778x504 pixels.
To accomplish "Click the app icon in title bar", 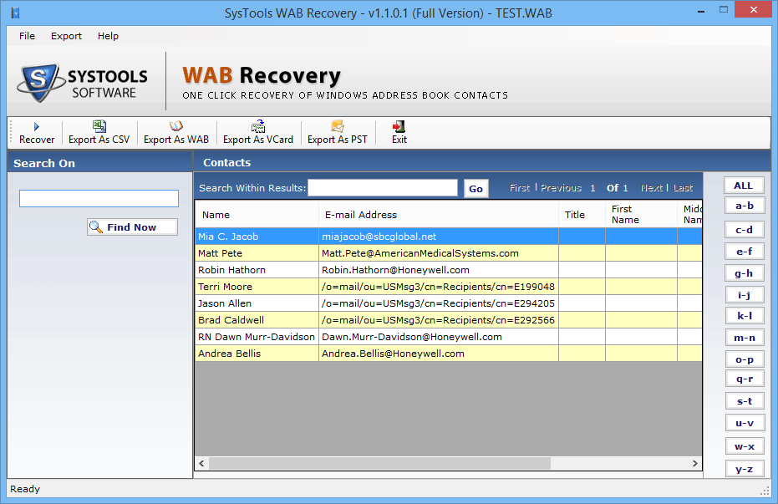I will (x=15, y=13).
